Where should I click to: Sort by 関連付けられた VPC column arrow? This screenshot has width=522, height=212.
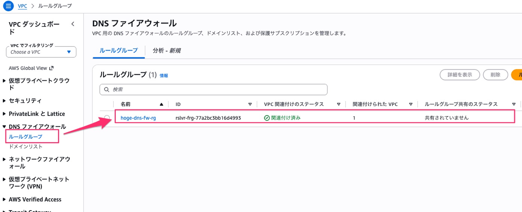pyautogui.click(x=411, y=104)
